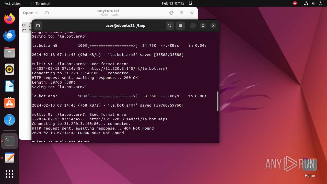Screen dimensions: 327x184
Task: Launch LibreOffice Writer from the dock
Action: tap(9, 86)
